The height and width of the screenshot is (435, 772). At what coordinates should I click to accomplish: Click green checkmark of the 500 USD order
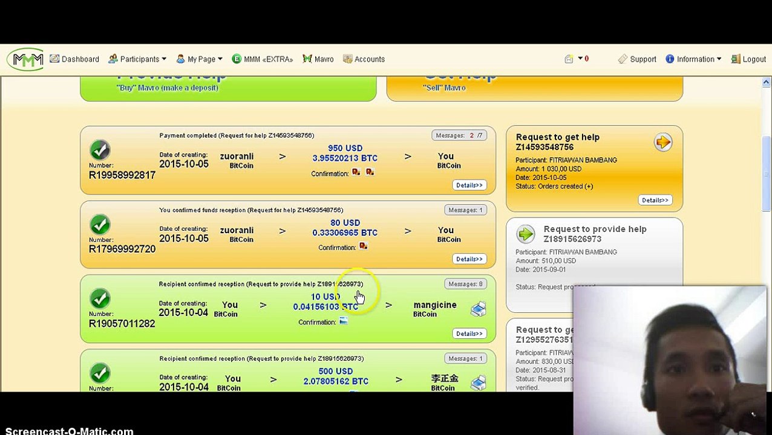(x=100, y=373)
